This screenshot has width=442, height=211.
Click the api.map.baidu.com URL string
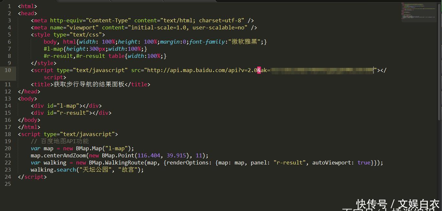[x=201, y=70]
